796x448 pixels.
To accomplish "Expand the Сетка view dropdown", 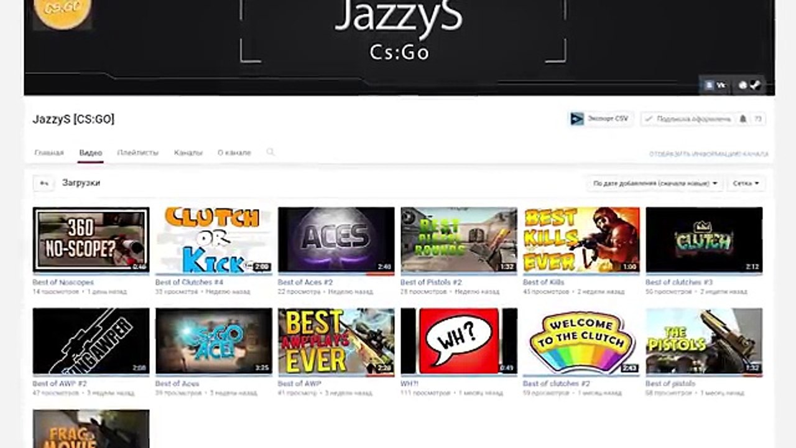I will coord(746,184).
